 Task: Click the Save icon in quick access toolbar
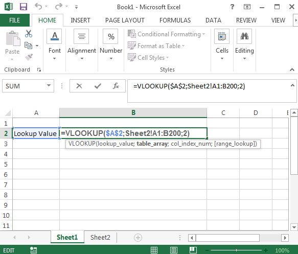24,7
